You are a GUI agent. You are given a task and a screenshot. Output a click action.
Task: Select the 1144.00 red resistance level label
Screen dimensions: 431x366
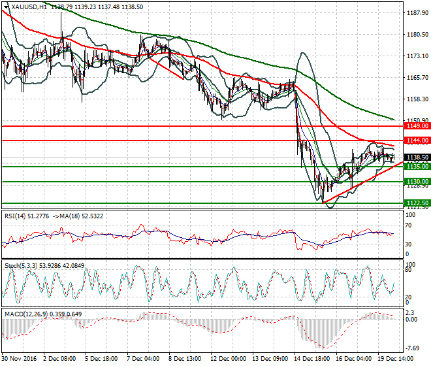point(417,141)
